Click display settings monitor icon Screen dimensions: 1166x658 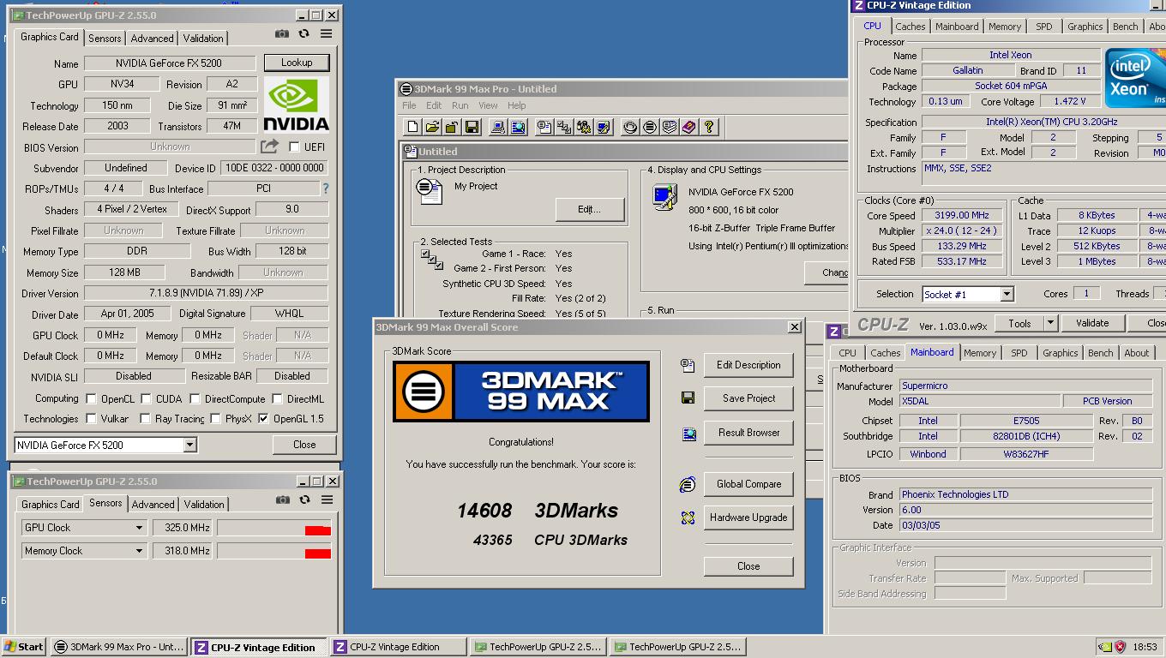(x=665, y=196)
